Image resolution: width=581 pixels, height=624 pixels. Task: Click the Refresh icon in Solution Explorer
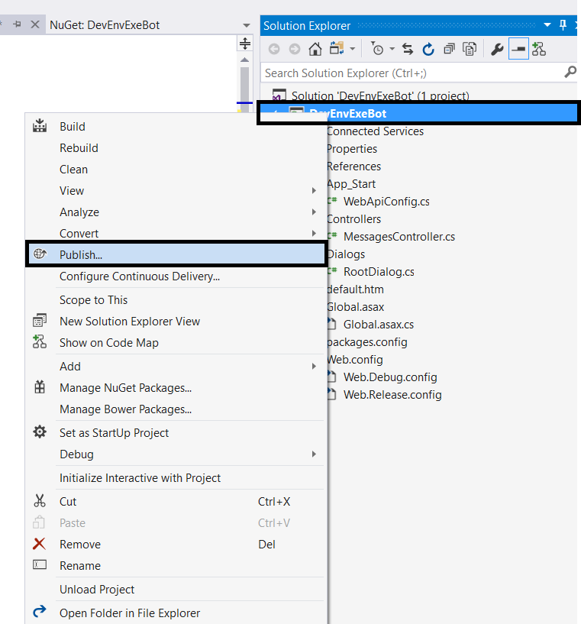428,50
